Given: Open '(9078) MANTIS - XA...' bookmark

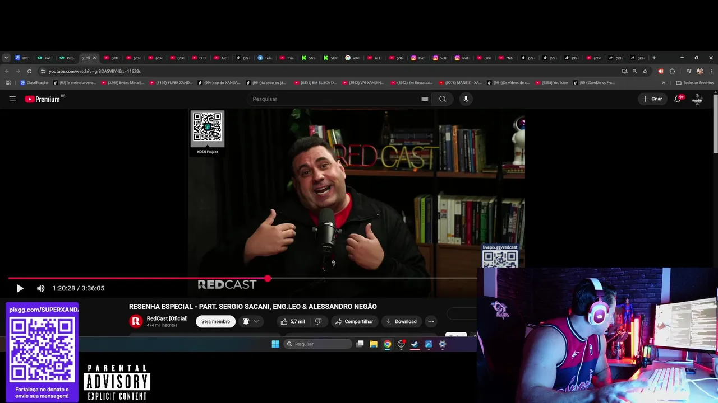Looking at the screenshot, I should tap(460, 83).
